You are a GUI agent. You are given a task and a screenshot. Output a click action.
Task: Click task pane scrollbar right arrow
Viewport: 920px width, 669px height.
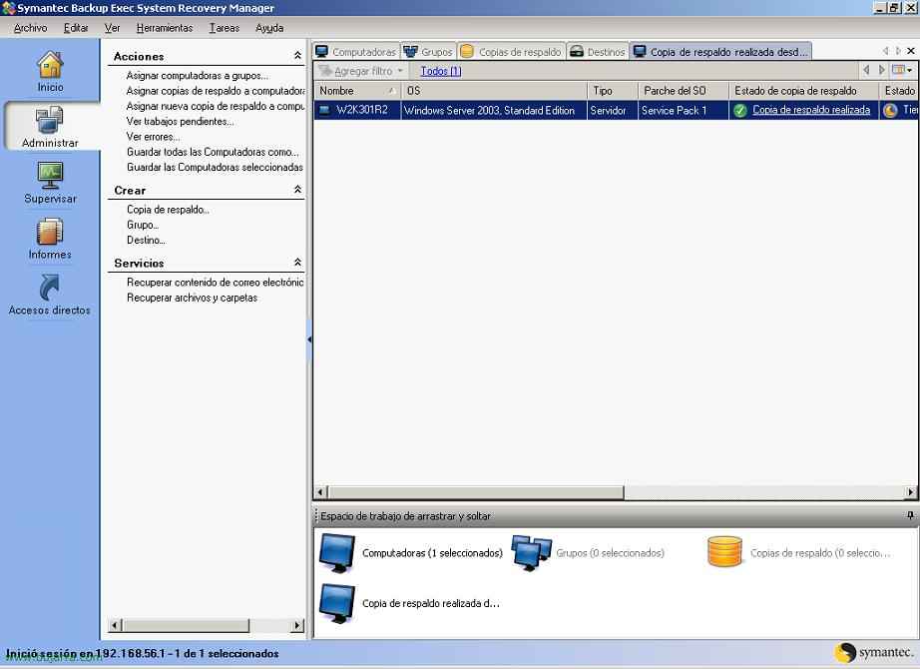[298, 625]
